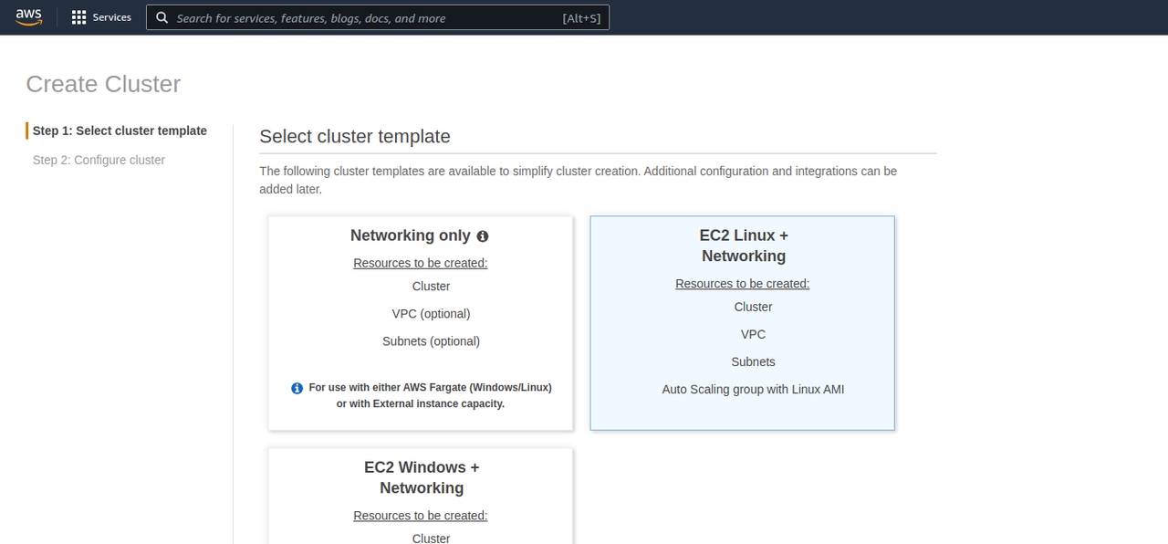The height and width of the screenshot is (544, 1168).
Task: Click the search magnifier icon
Action: [162, 17]
